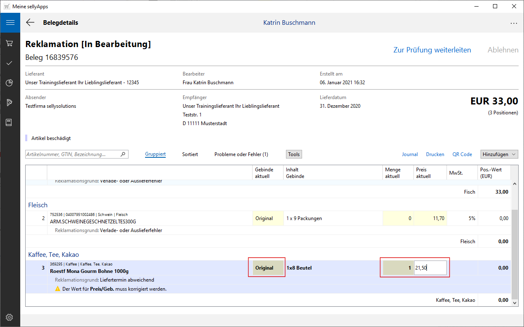
Task: Click the checkmark sidebar icon
Action: 10,63
